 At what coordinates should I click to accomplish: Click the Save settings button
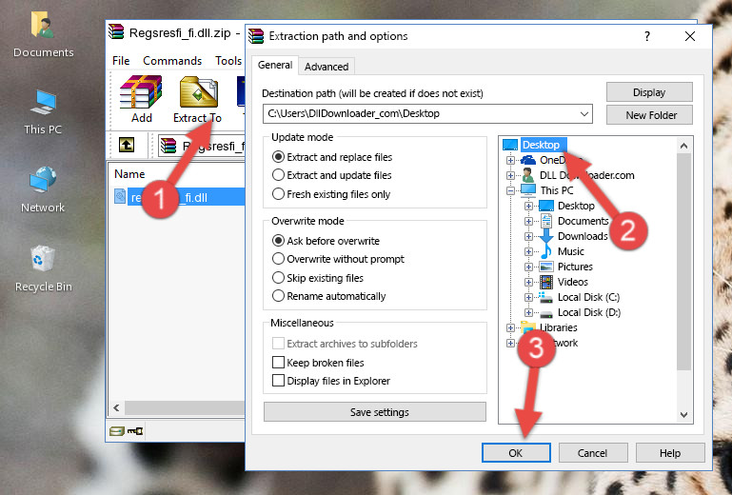375,412
